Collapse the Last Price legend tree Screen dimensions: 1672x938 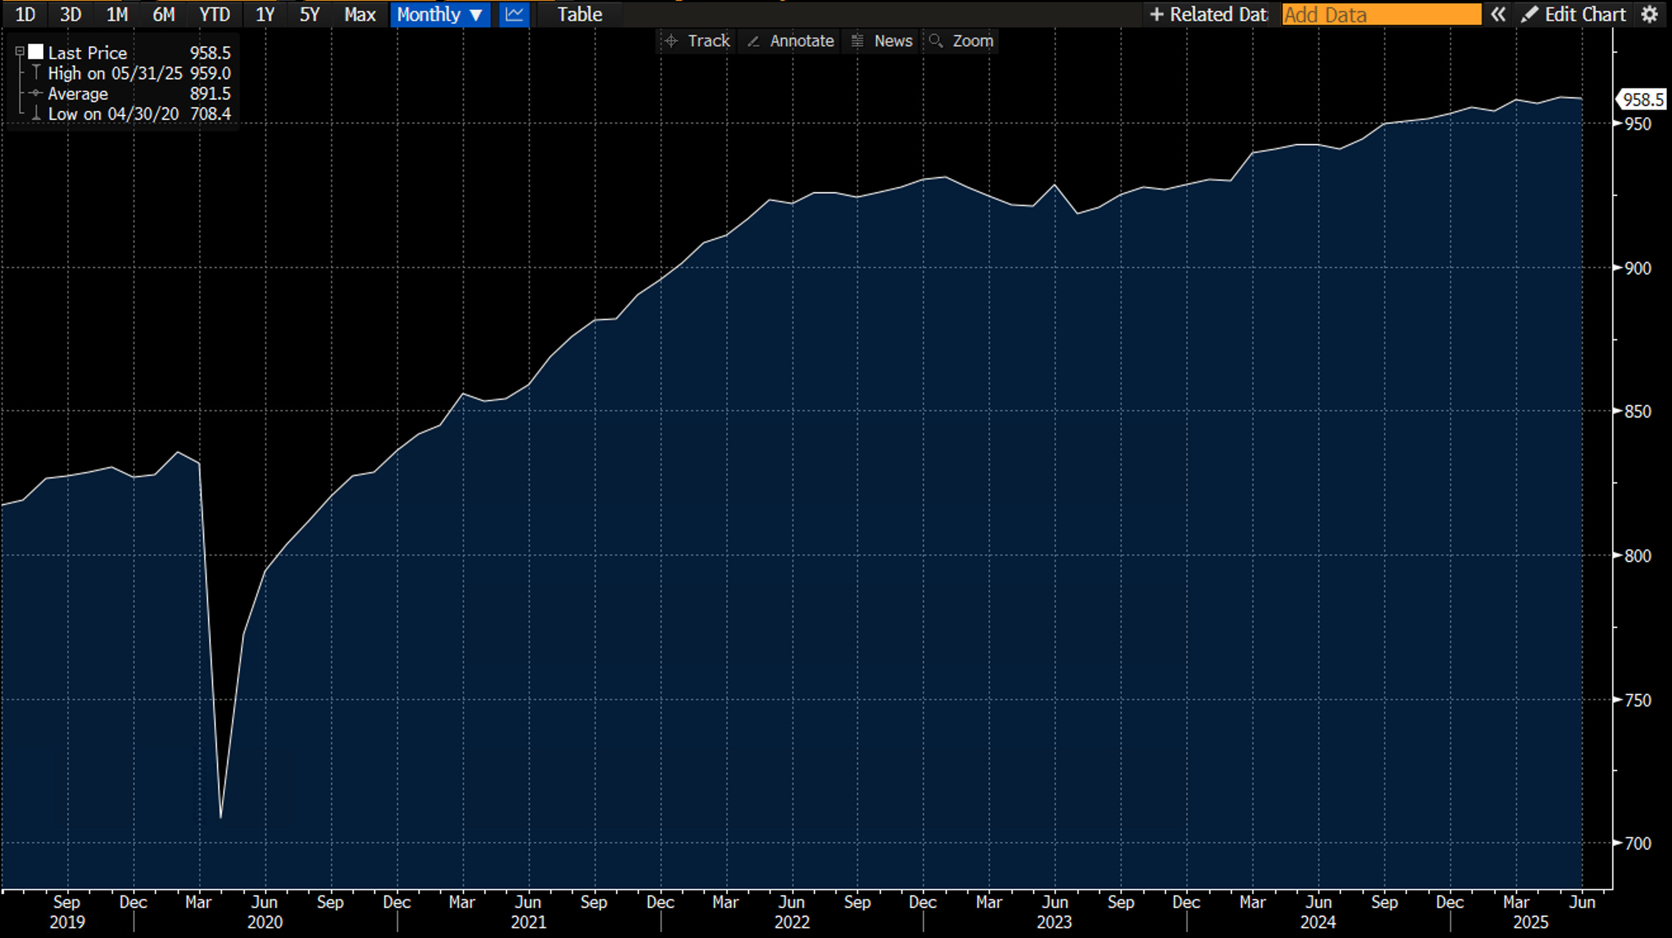point(20,51)
